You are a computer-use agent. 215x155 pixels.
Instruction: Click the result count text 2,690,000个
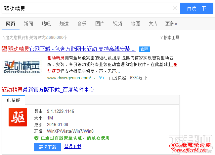pyautogui.click(x=56, y=38)
